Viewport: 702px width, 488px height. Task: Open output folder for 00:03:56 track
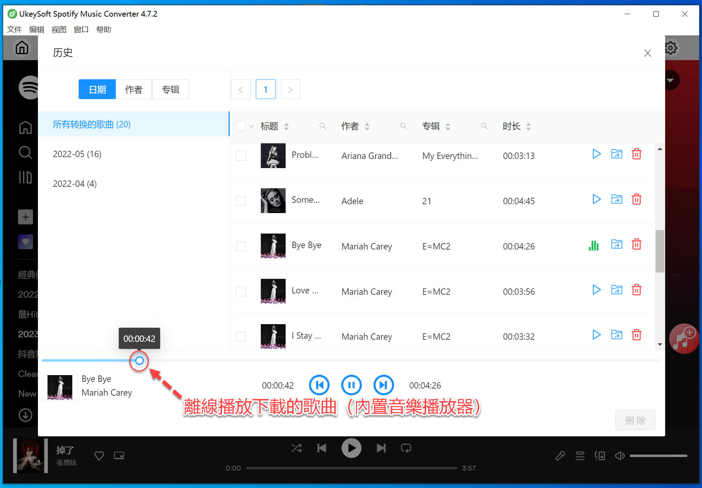click(617, 290)
